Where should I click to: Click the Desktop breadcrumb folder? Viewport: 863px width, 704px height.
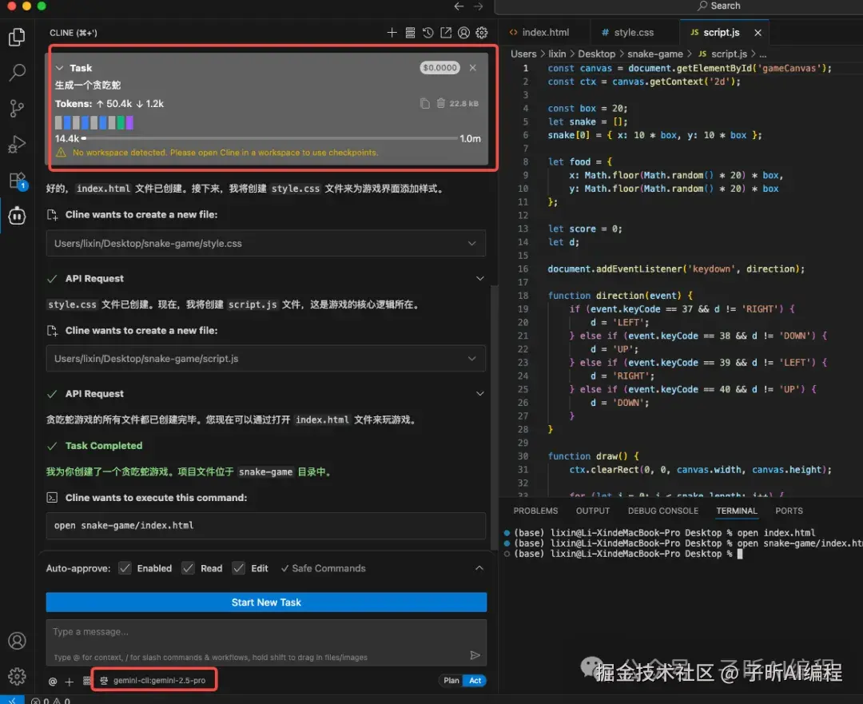[x=597, y=54]
